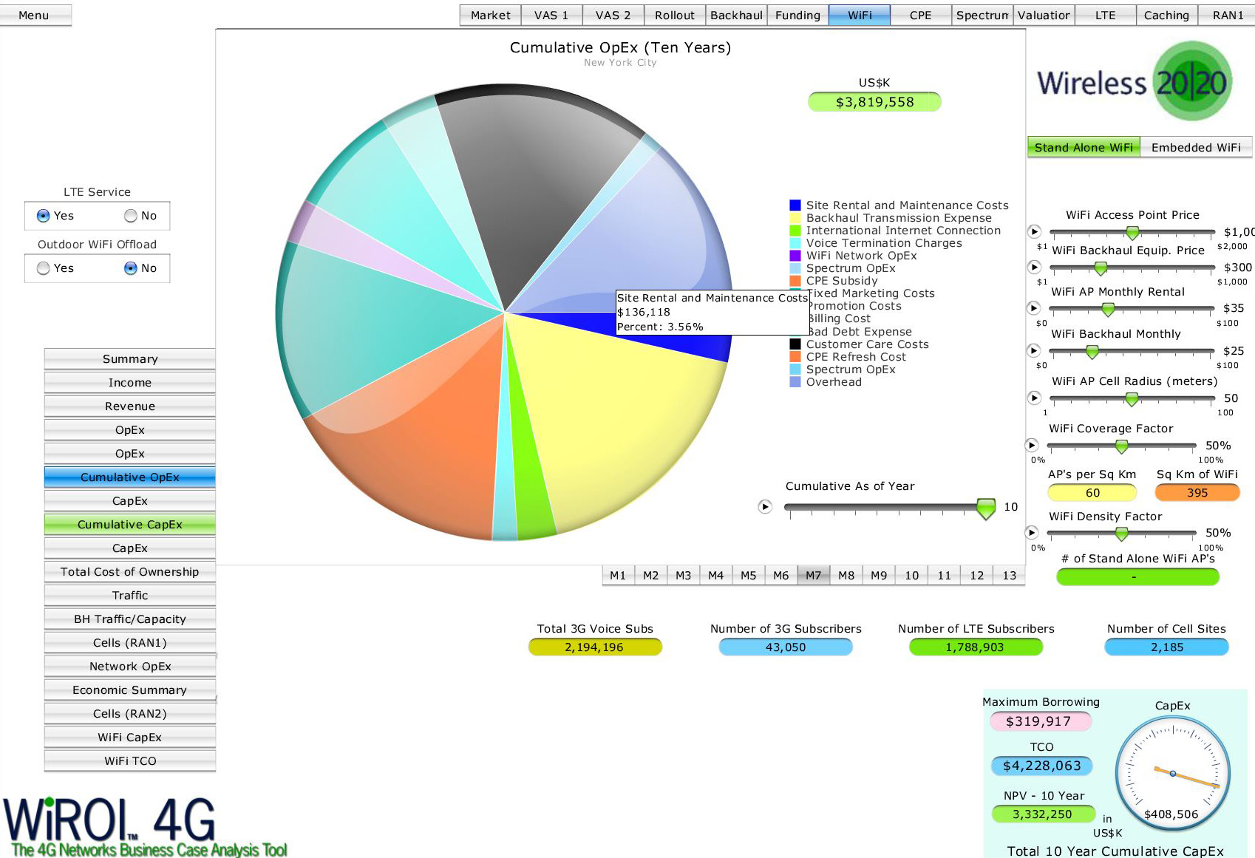Click the Number of Cell Sites value 2,185
Viewport: 1255px width, 858px height.
click(1166, 647)
